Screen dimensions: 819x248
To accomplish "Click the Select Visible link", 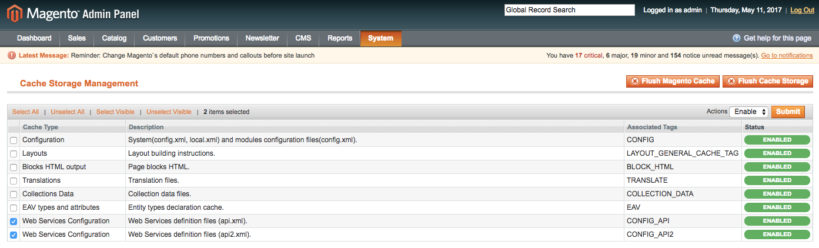I will coord(115,112).
